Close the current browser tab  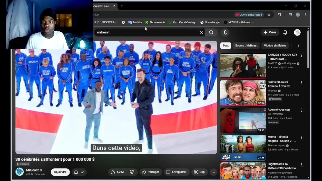(x=114, y=6)
